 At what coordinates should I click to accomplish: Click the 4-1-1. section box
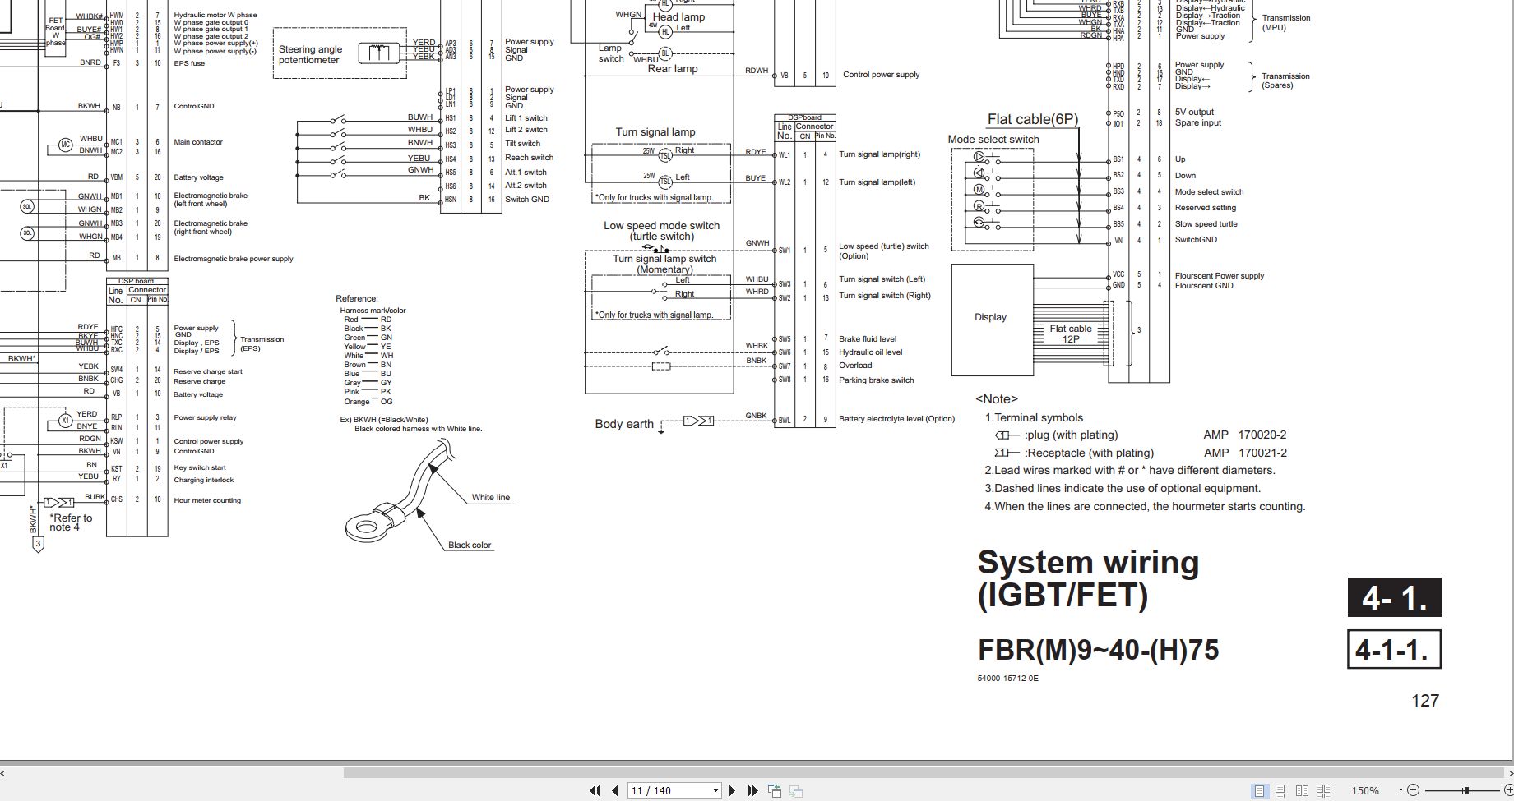pos(1394,649)
